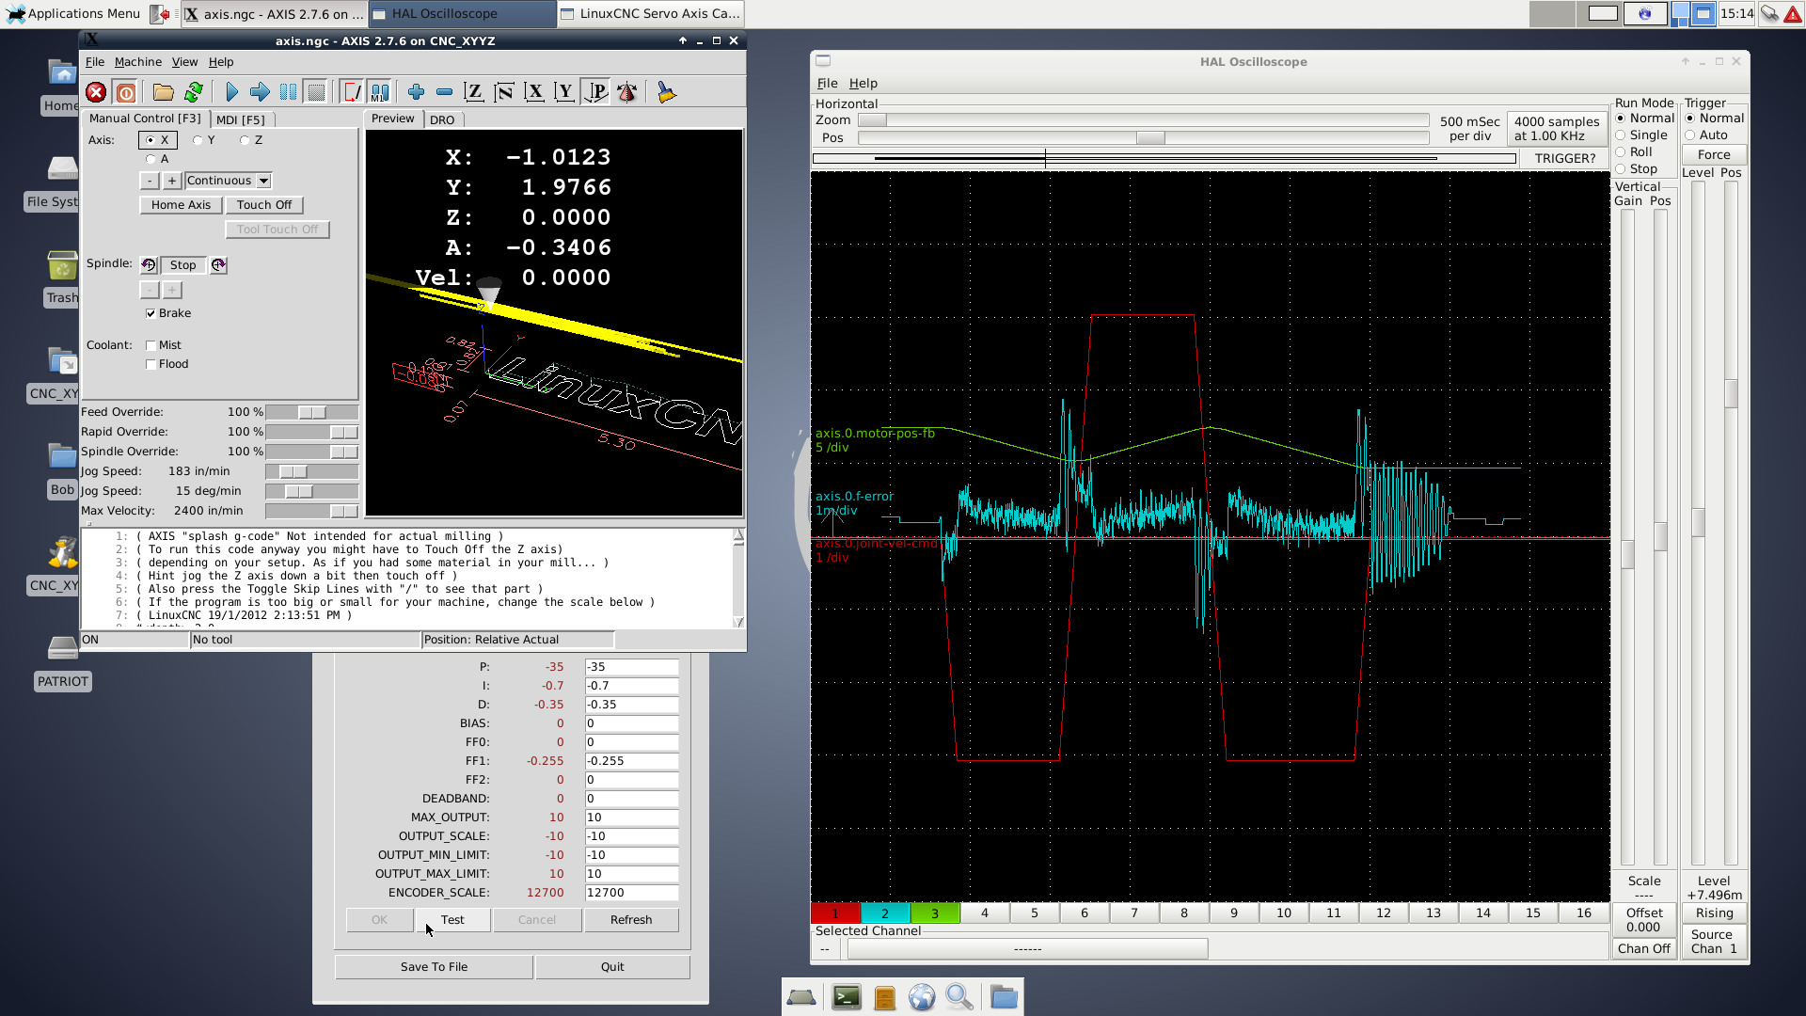1806x1016 pixels.
Task: Pause program execution
Action: click(288, 92)
